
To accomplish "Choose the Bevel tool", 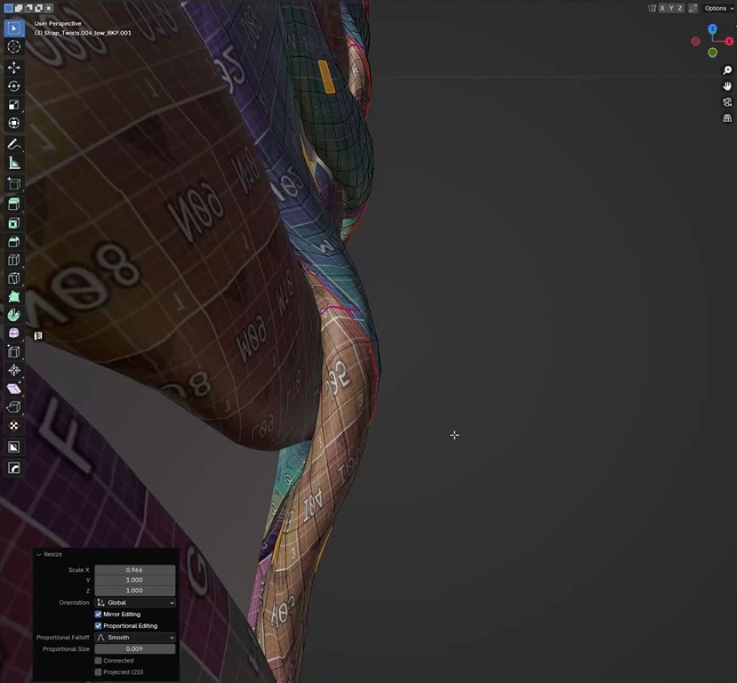I will [x=13, y=241].
